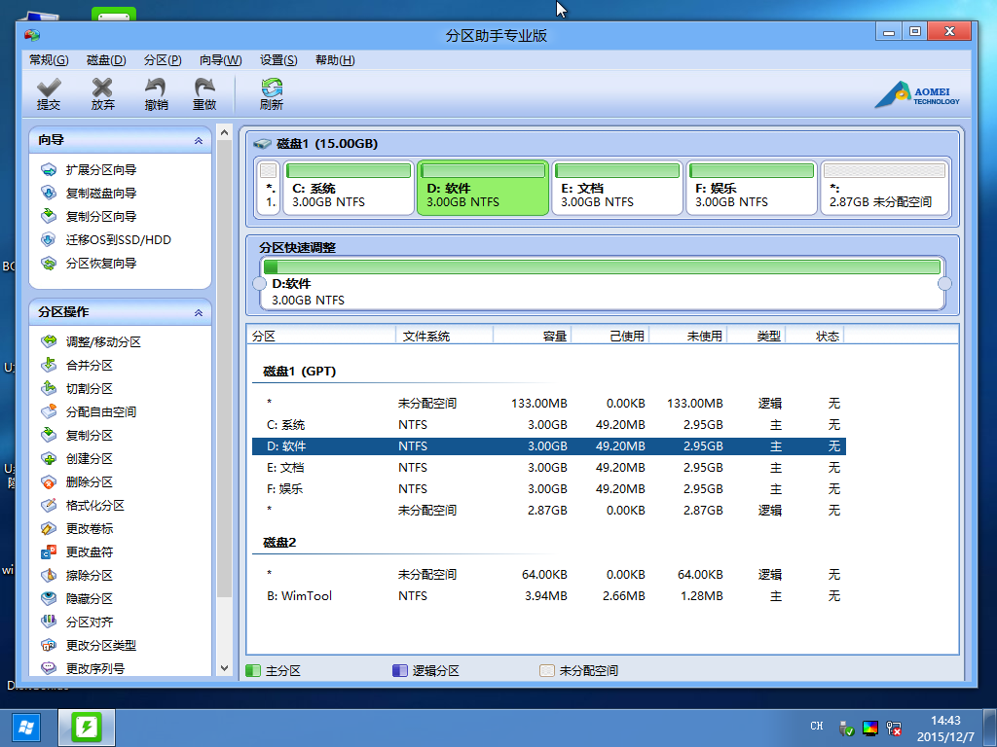Choose 合并分区 operation
Image resolution: width=997 pixels, height=747 pixels.
77,366
